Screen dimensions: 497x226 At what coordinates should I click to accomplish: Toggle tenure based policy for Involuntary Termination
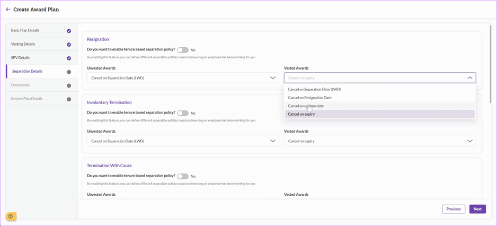183,113
